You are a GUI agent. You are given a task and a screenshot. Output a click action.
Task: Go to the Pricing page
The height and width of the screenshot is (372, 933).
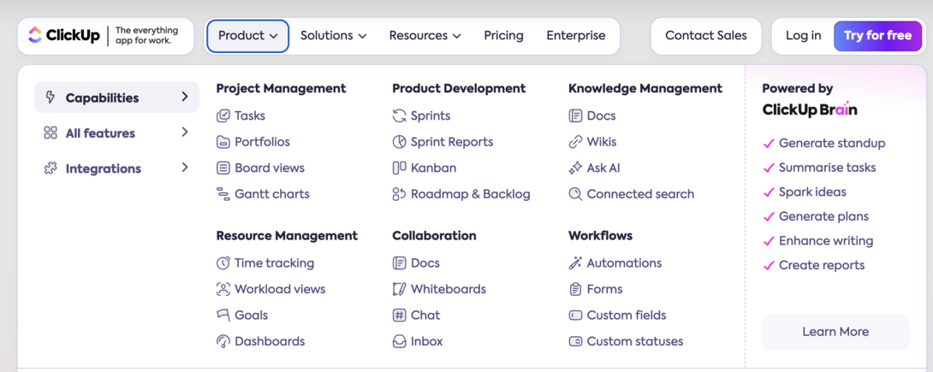tap(503, 36)
